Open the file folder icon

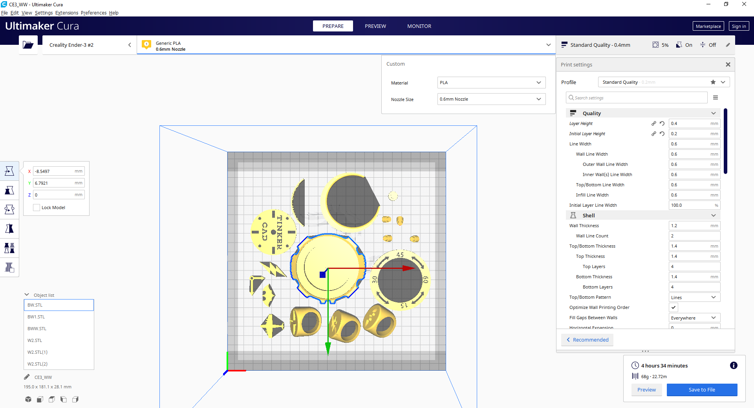click(x=28, y=45)
